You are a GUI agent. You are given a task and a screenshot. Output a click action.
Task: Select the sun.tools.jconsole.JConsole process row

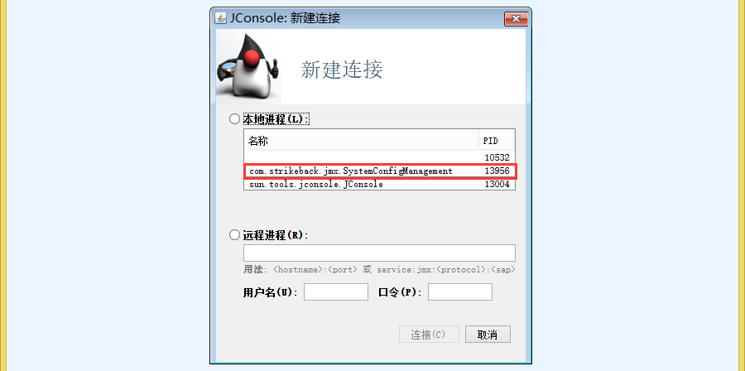[380, 185]
